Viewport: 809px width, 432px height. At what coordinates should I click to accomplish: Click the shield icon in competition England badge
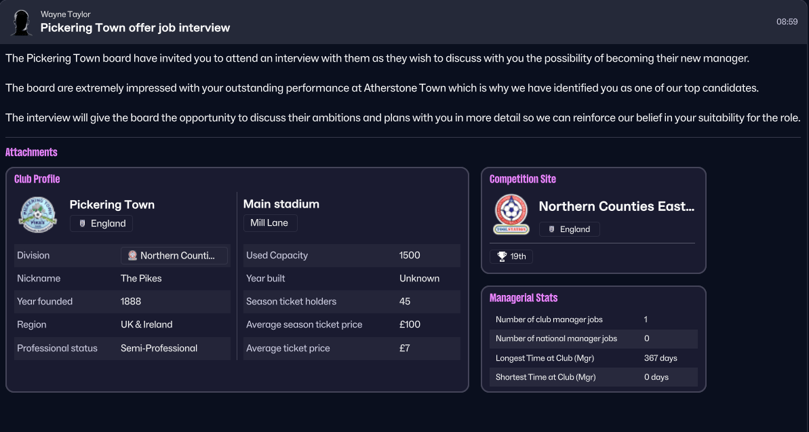click(552, 229)
